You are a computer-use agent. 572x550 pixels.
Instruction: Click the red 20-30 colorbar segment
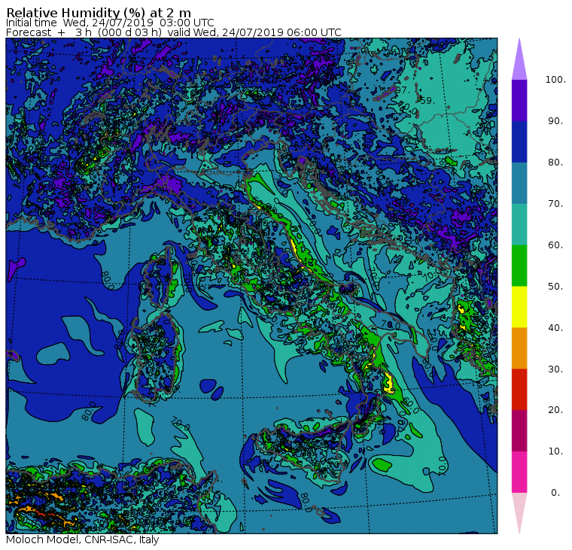519,390
